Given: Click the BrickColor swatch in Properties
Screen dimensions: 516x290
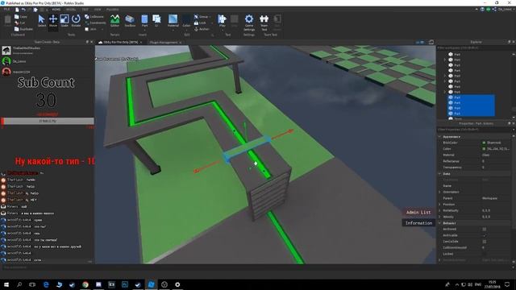Looking at the screenshot, I should 484,143.
